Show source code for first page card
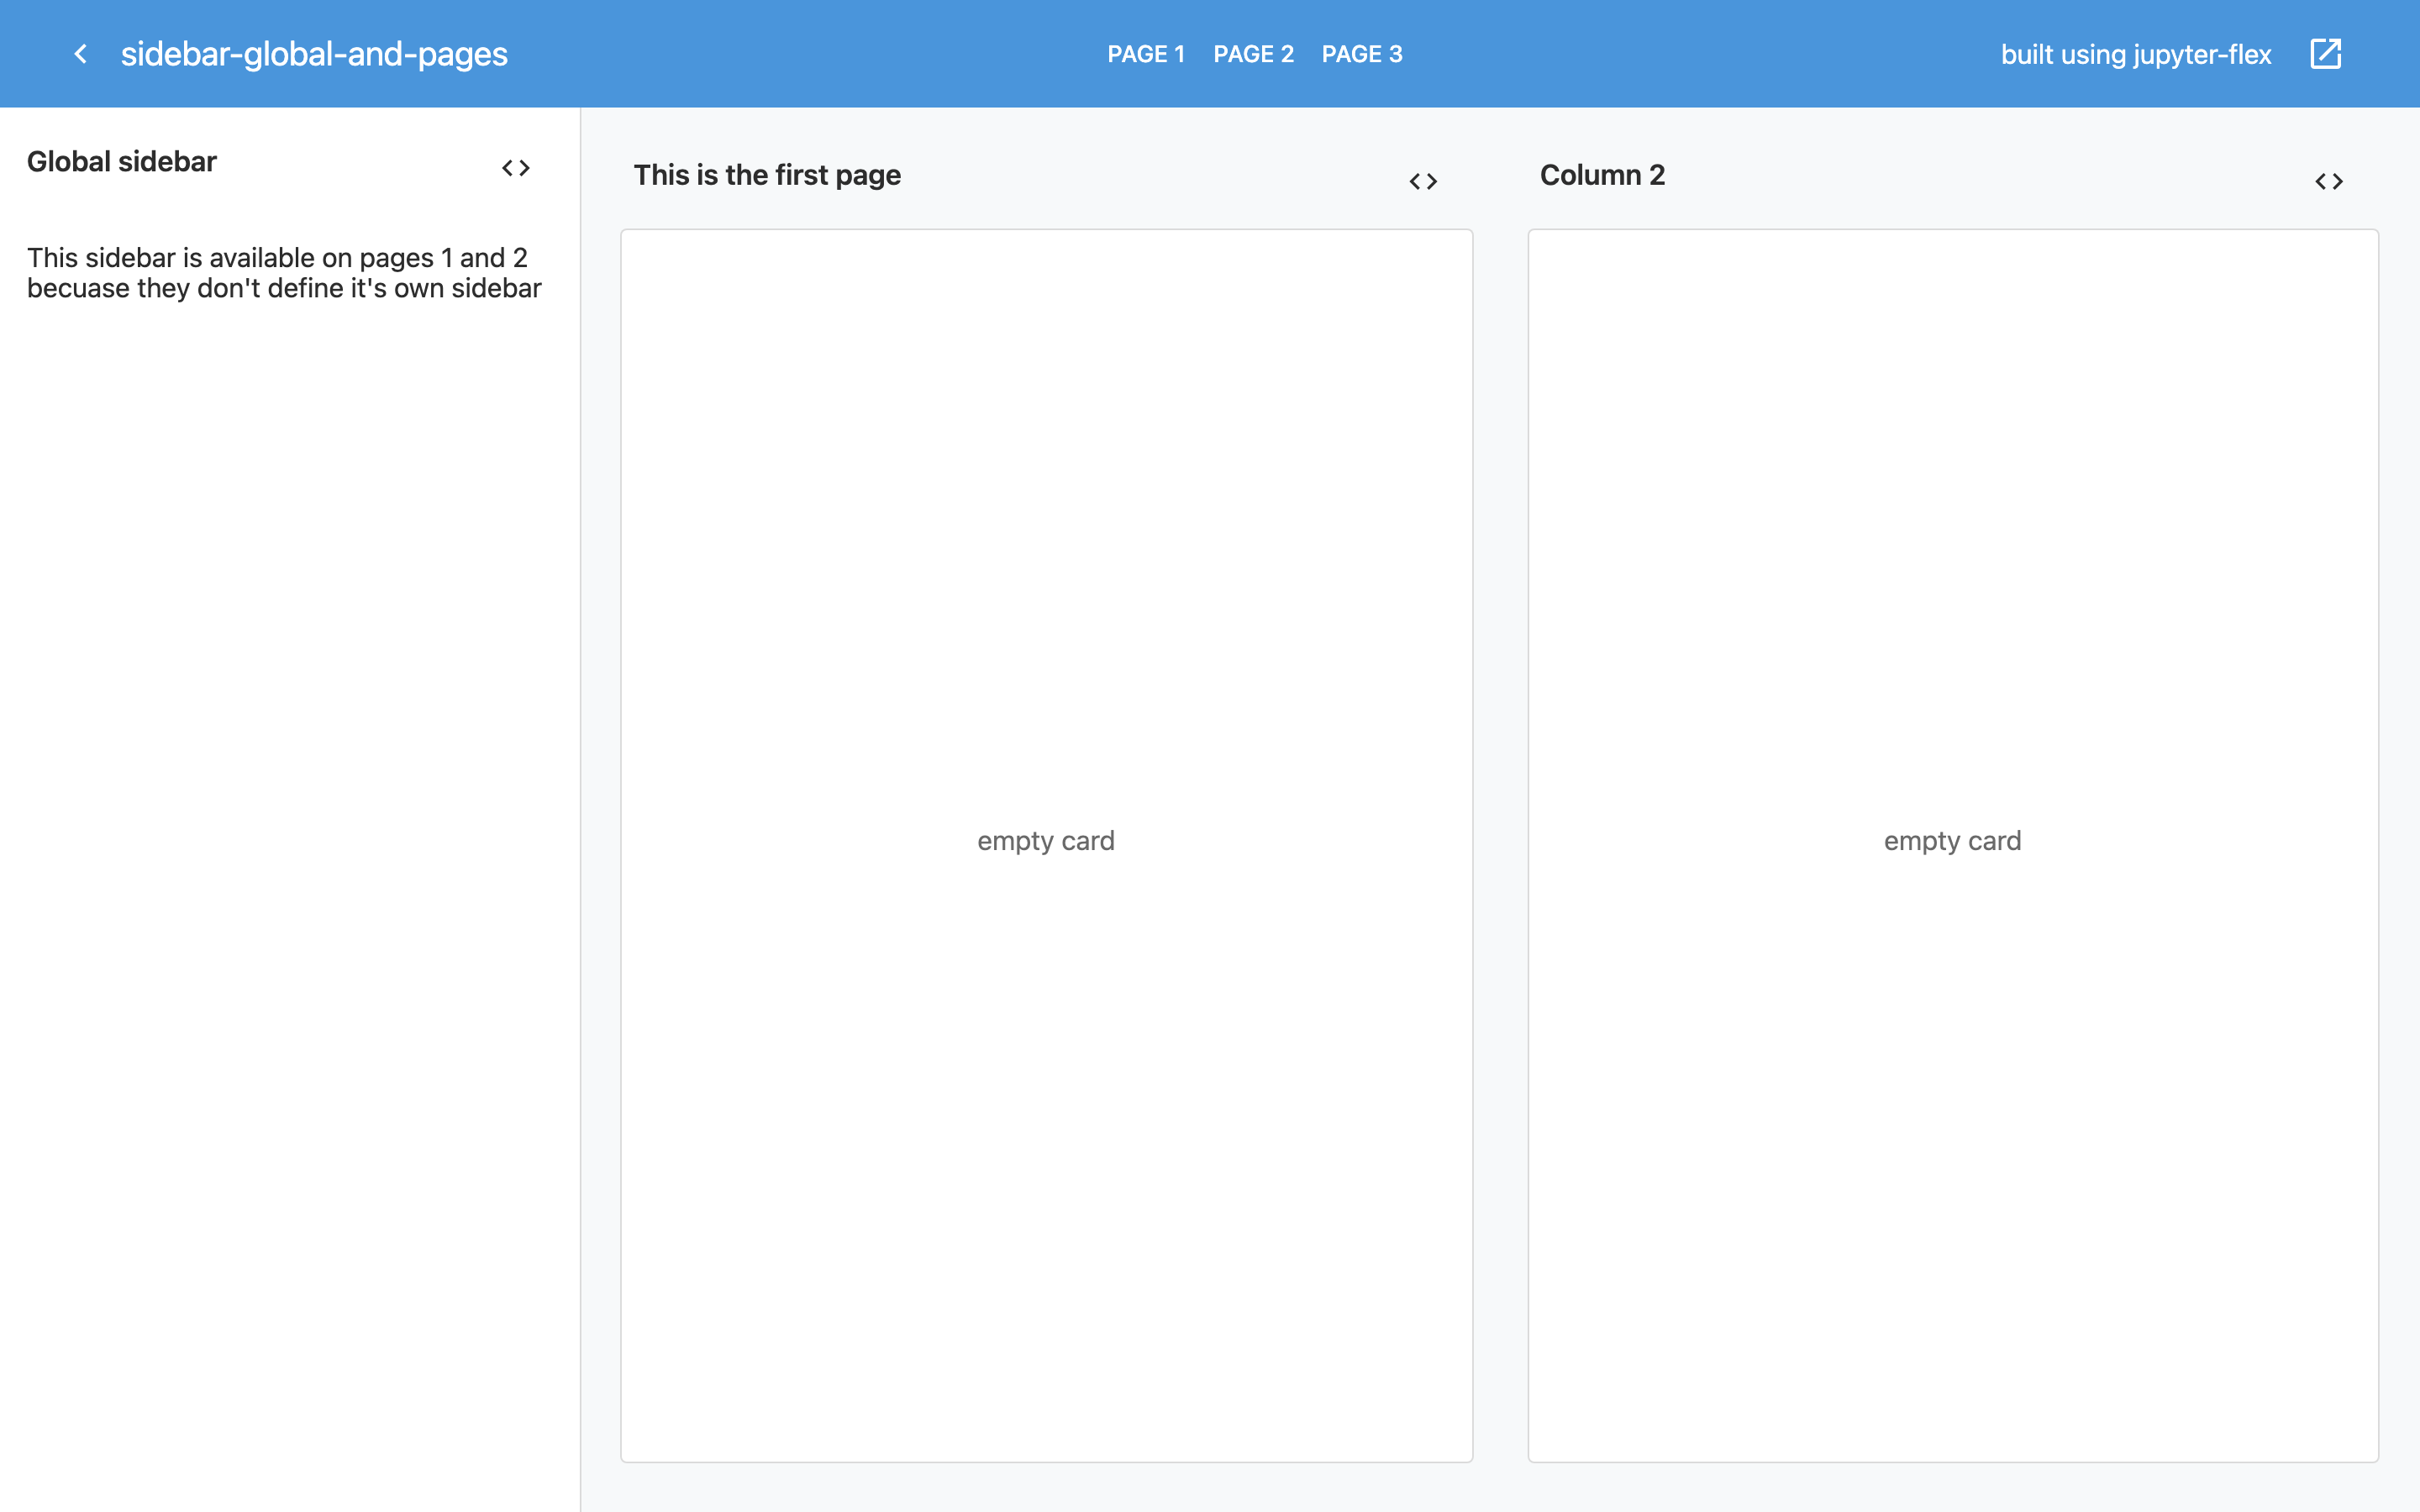The height and width of the screenshot is (1512, 2420). 1423,181
